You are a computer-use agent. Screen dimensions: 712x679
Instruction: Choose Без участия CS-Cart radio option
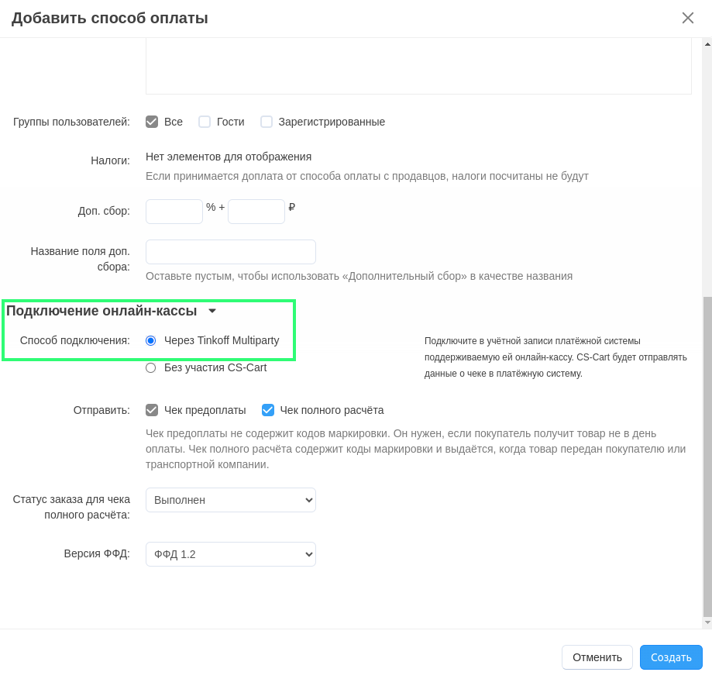(151, 367)
